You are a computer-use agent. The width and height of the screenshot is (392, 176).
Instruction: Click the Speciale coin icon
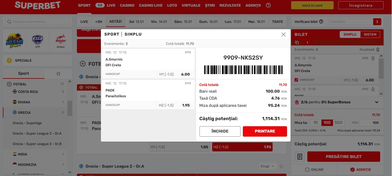point(9,60)
